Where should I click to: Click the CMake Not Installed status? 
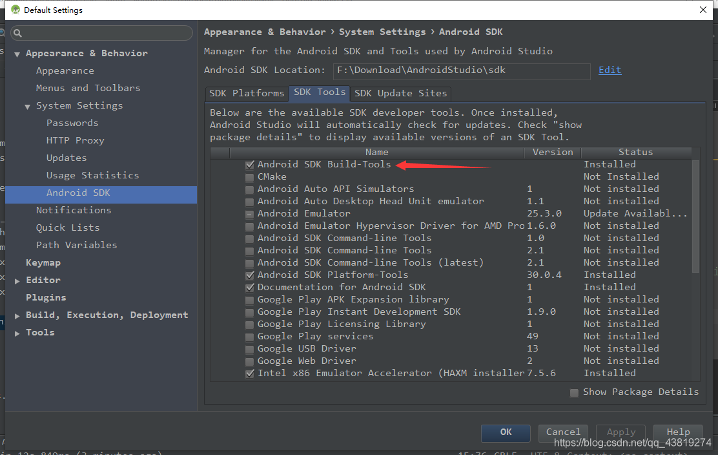click(x=621, y=177)
